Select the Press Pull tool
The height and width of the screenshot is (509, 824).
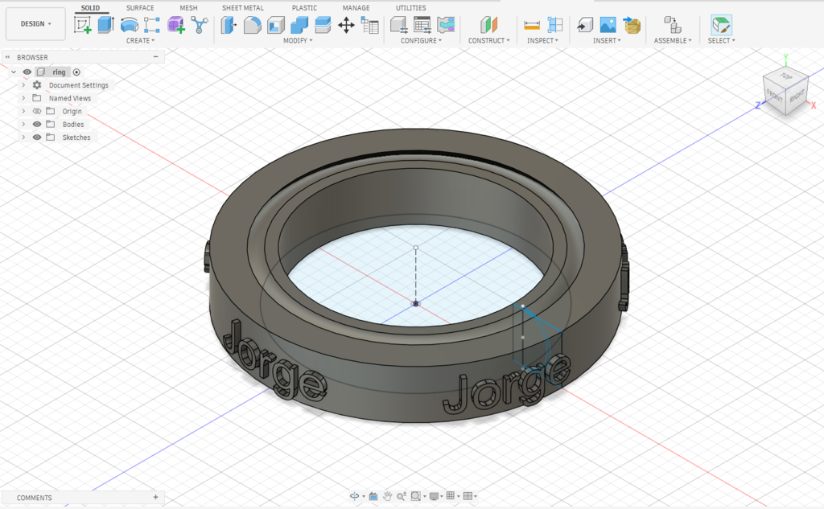(x=229, y=25)
